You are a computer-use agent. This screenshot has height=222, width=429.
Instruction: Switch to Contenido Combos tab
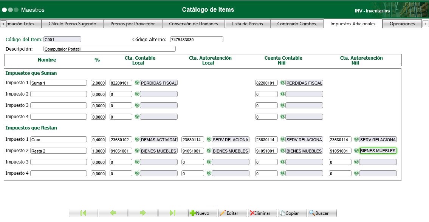click(x=297, y=24)
